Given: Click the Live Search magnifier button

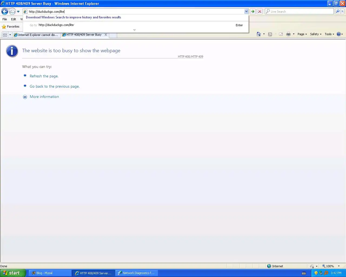Looking at the screenshot, I should pos(338,11).
